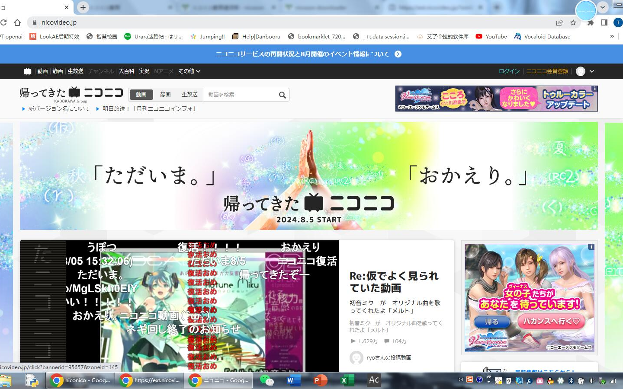The height and width of the screenshot is (389, 623).
Task: Select the 生放送 search tab
Action: [189, 95]
